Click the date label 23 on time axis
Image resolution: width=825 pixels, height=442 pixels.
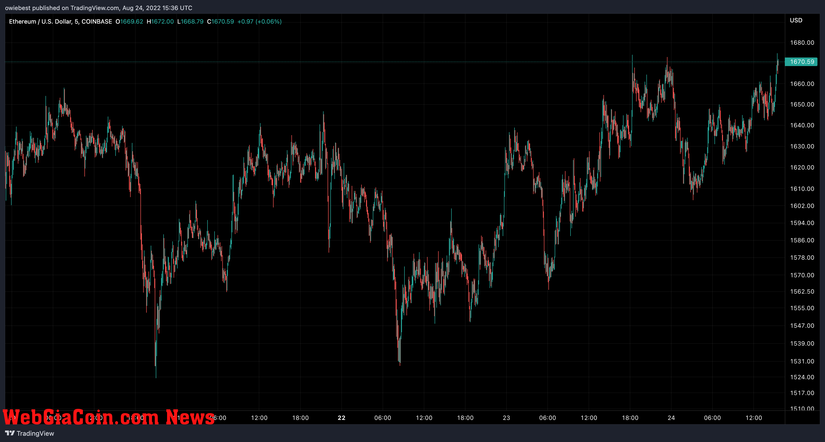click(x=506, y=418)
